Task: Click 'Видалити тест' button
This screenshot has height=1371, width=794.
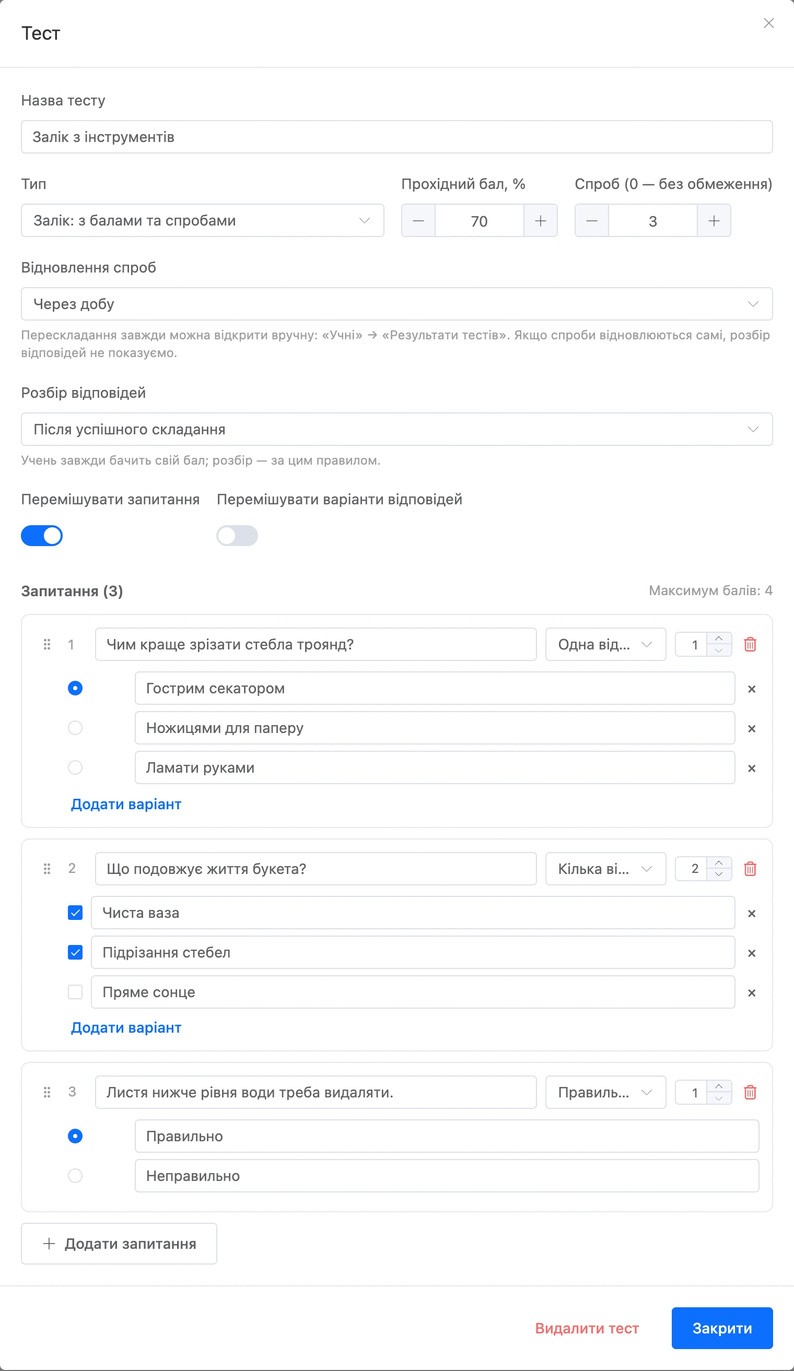Action: pyautogui.click(x=587, y=1328)
